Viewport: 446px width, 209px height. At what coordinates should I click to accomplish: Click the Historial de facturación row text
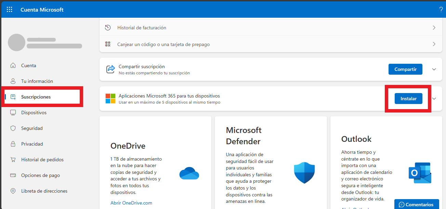point(142,28)
